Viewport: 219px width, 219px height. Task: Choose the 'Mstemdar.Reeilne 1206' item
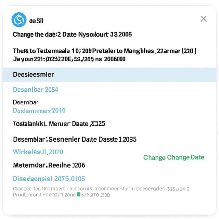pyautogui.click(x=49, y=165)
